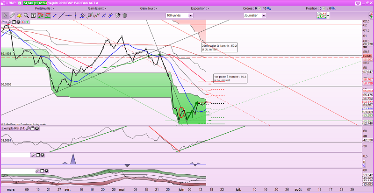Select the text annotation T tool
374x193 pixels.
coord(34,16)
